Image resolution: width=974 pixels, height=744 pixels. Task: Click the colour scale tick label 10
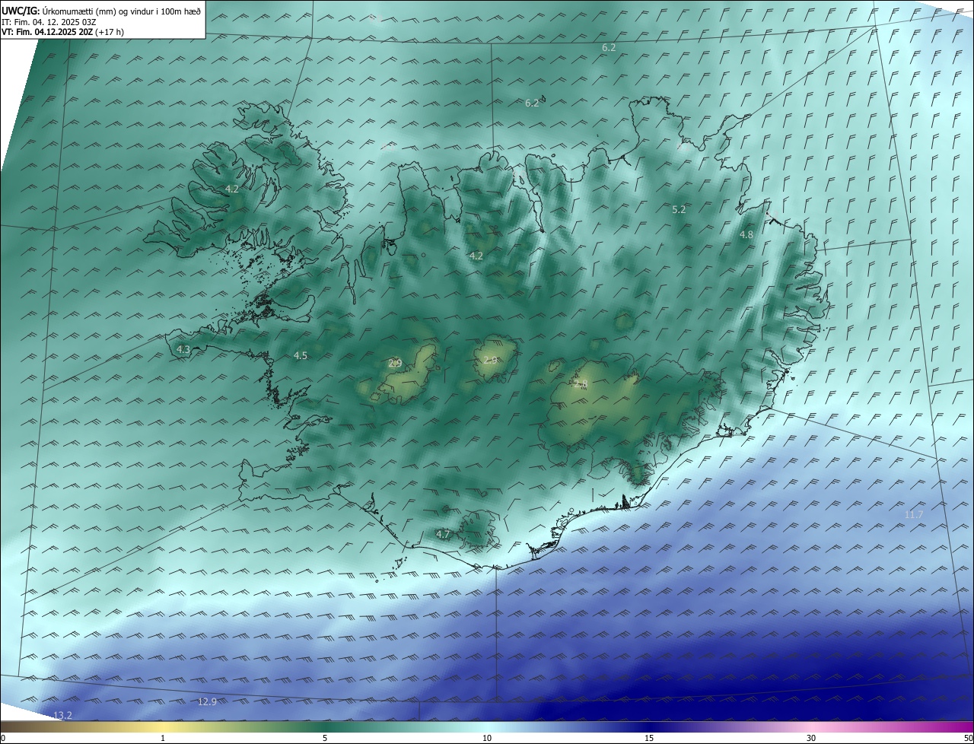click(487, 739)
